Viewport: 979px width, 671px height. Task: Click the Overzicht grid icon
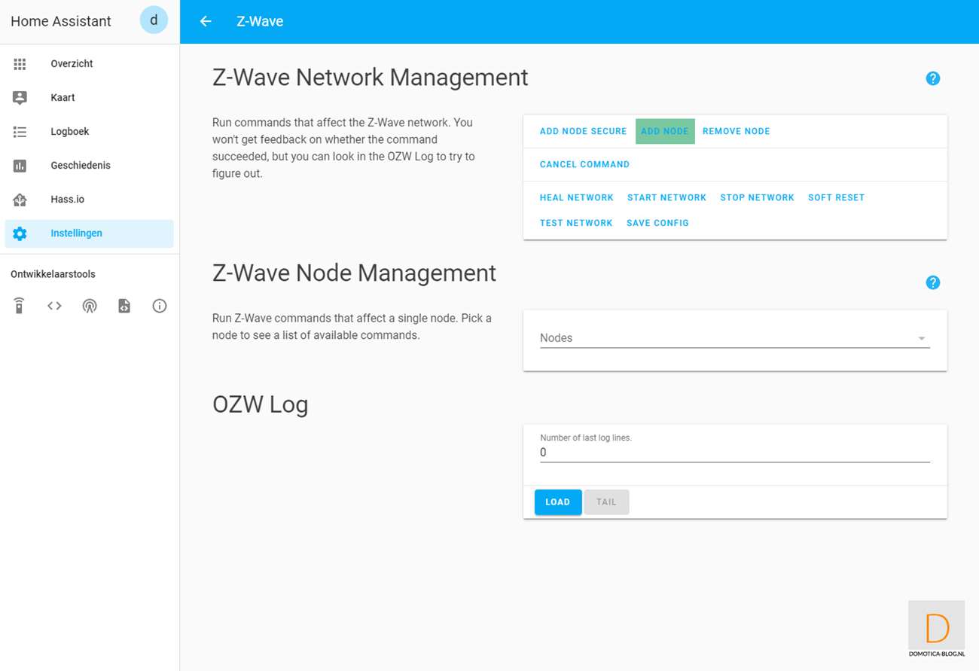click(20, 64)
